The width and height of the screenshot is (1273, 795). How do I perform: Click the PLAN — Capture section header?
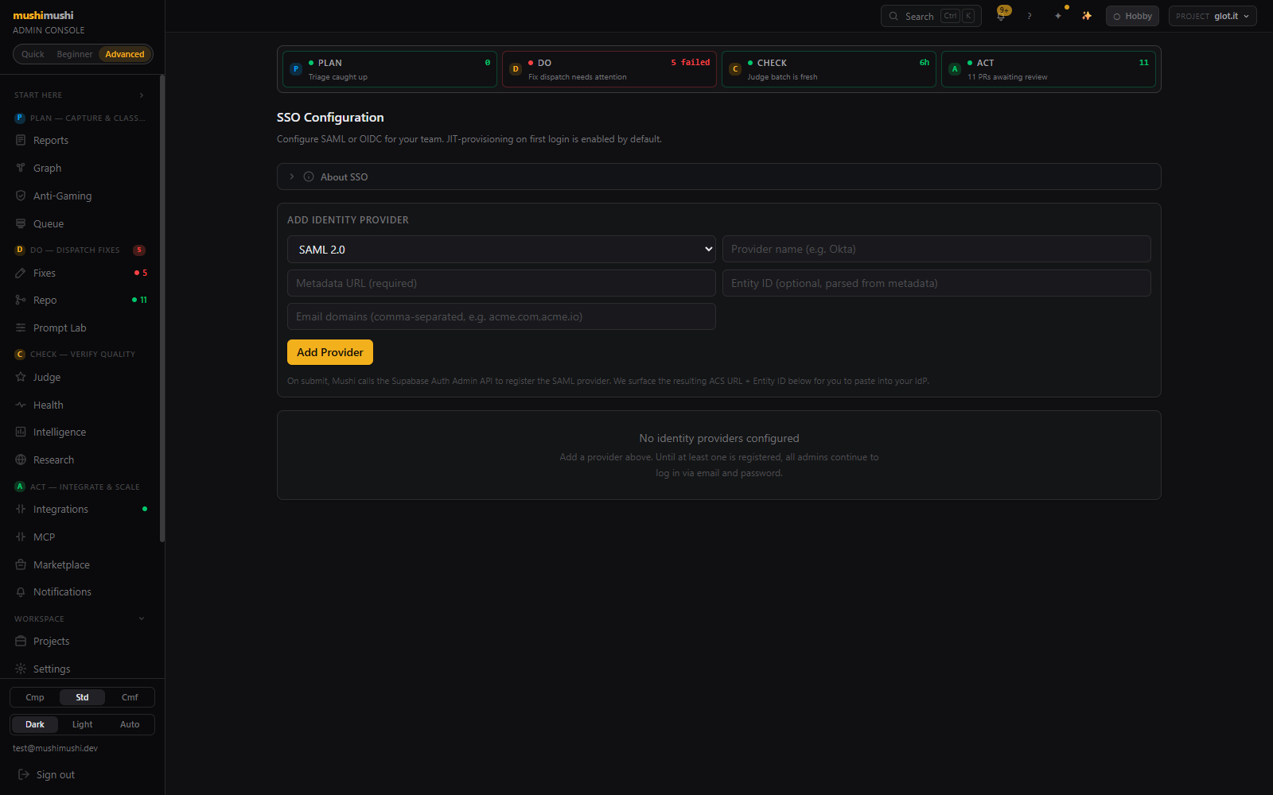pyautogui.click(x=80, y=118)
